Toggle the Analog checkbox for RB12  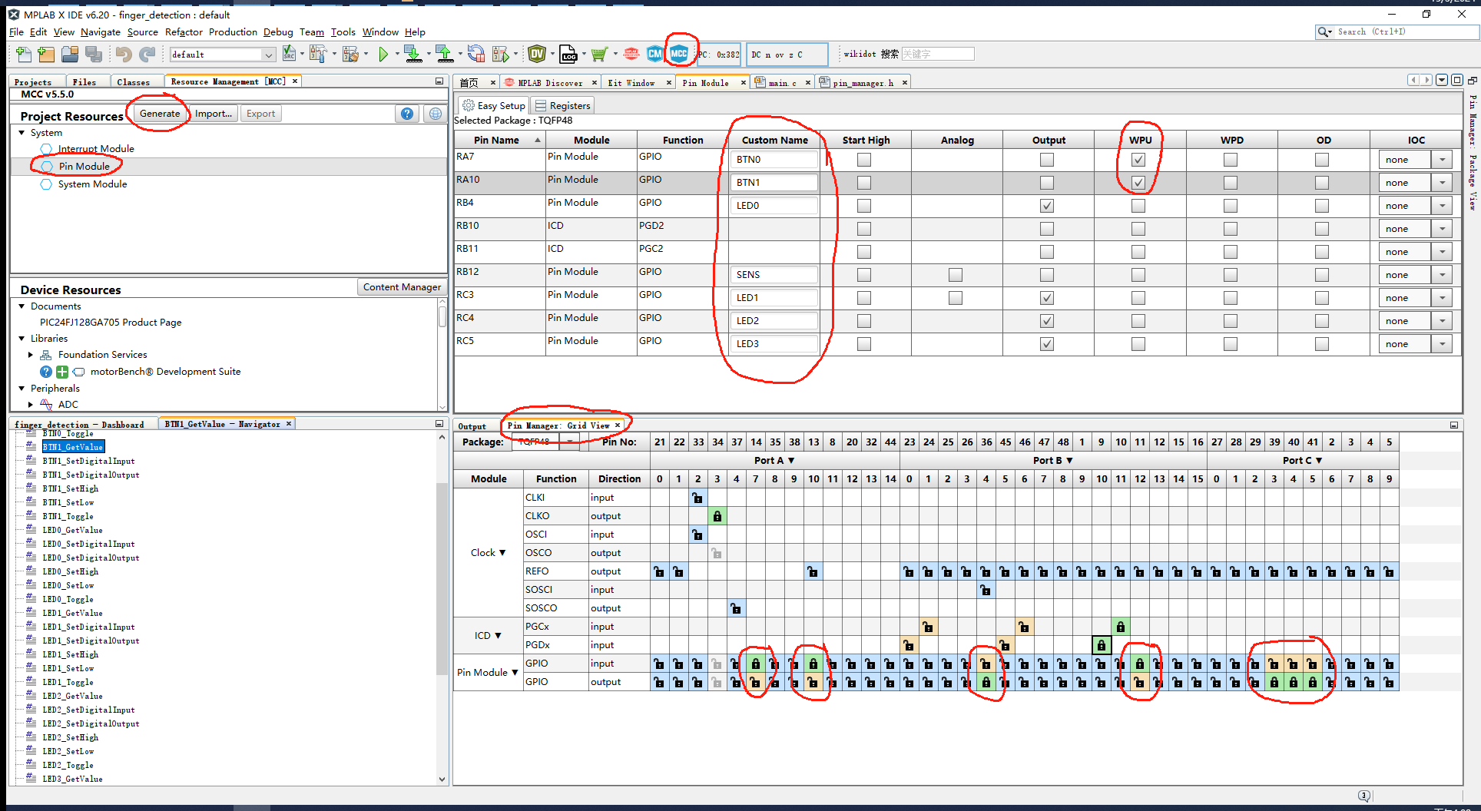pyautogui.click(x=956, y=275)
